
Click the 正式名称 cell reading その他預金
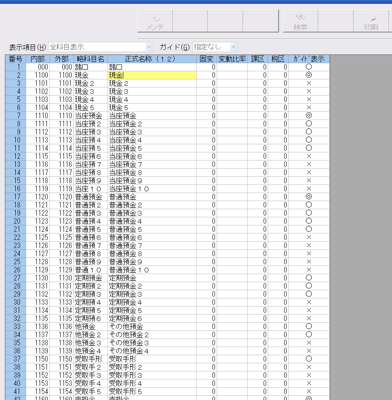pos(152,327)
